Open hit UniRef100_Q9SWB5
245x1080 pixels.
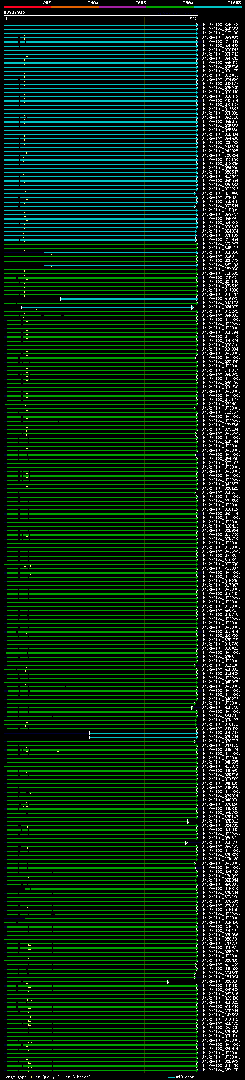tap(220, 37)
